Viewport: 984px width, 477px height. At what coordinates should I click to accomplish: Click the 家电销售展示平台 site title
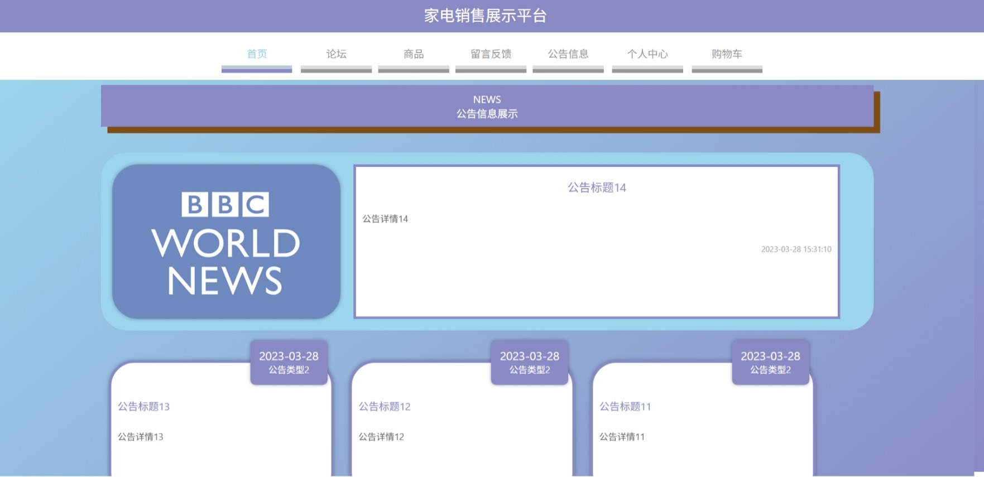click(485, 16)
